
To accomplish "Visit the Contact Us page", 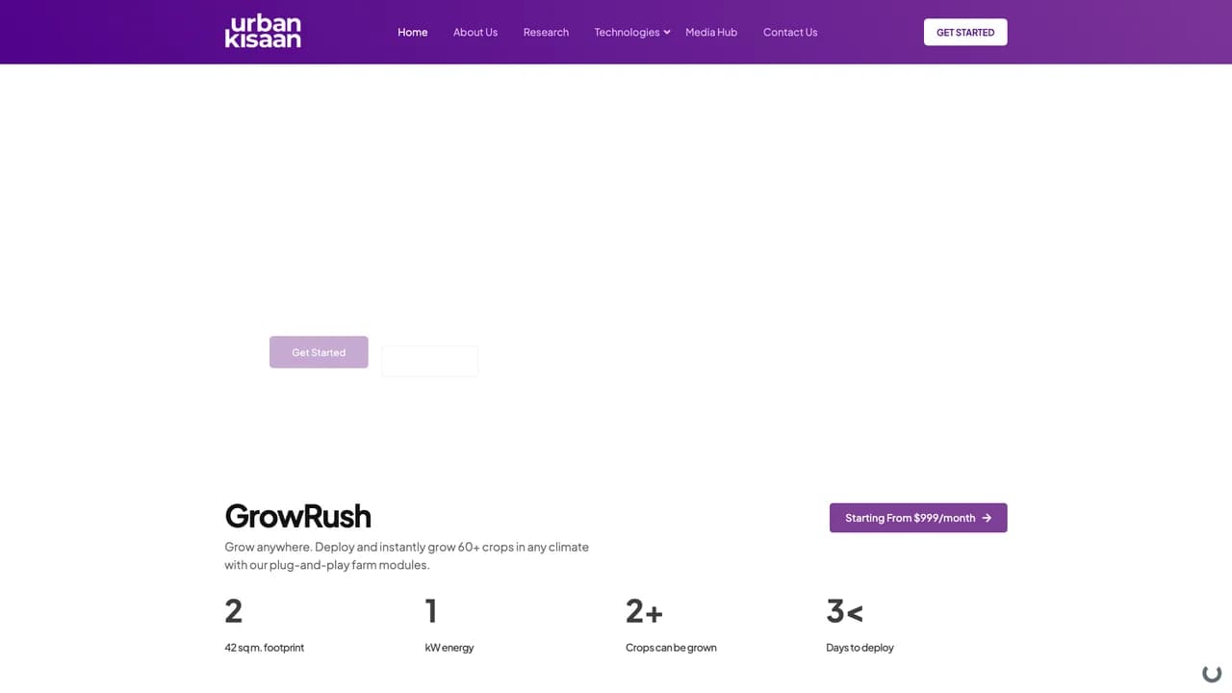I will (x=790, y=32).
